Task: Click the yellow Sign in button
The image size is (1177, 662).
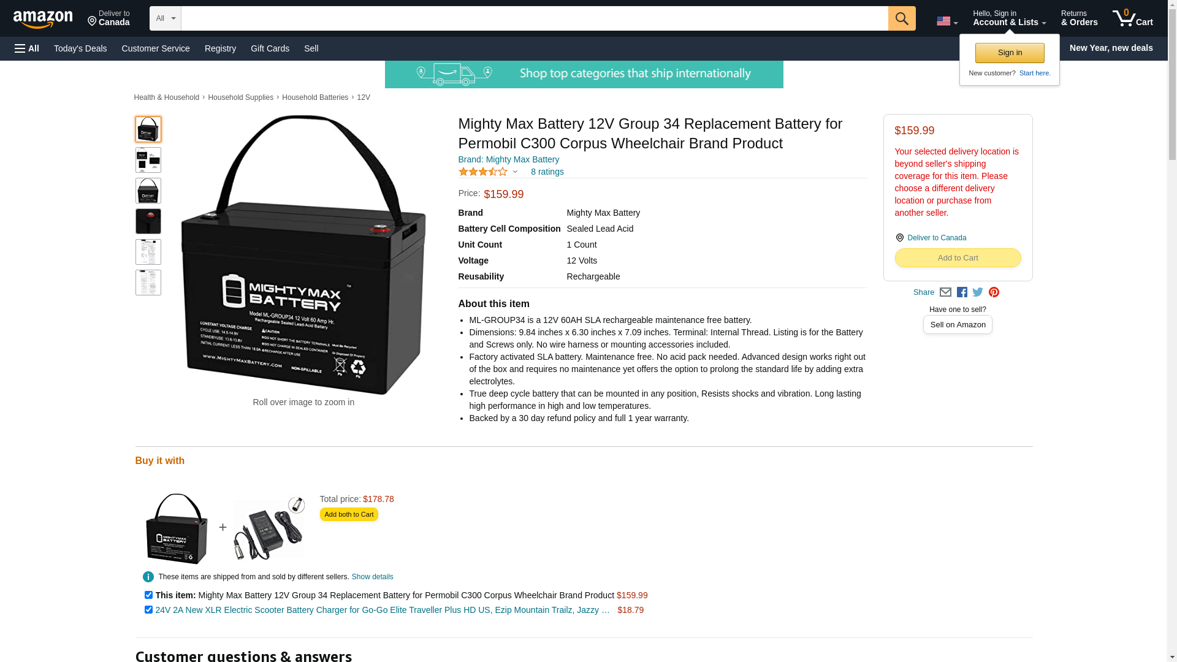Action: (1010, 53)
